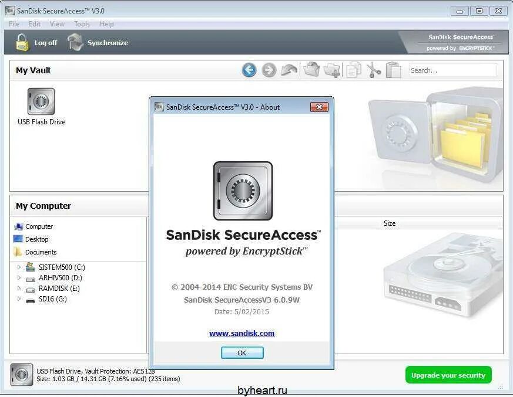Visit the www.sandisk.com link
Image resolution: width=513 pixels, height=397 pixels.
242,333
